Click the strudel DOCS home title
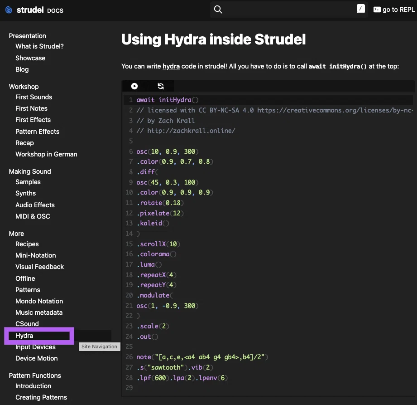This screenshot has height=405, width=417. click(x=40, y=10)
